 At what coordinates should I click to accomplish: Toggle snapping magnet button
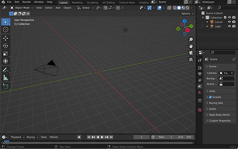pos(106,8)
